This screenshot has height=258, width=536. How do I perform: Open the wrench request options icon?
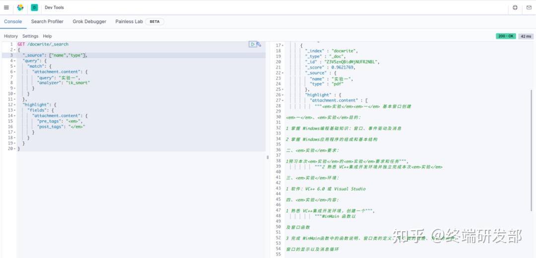coord(259,44)
